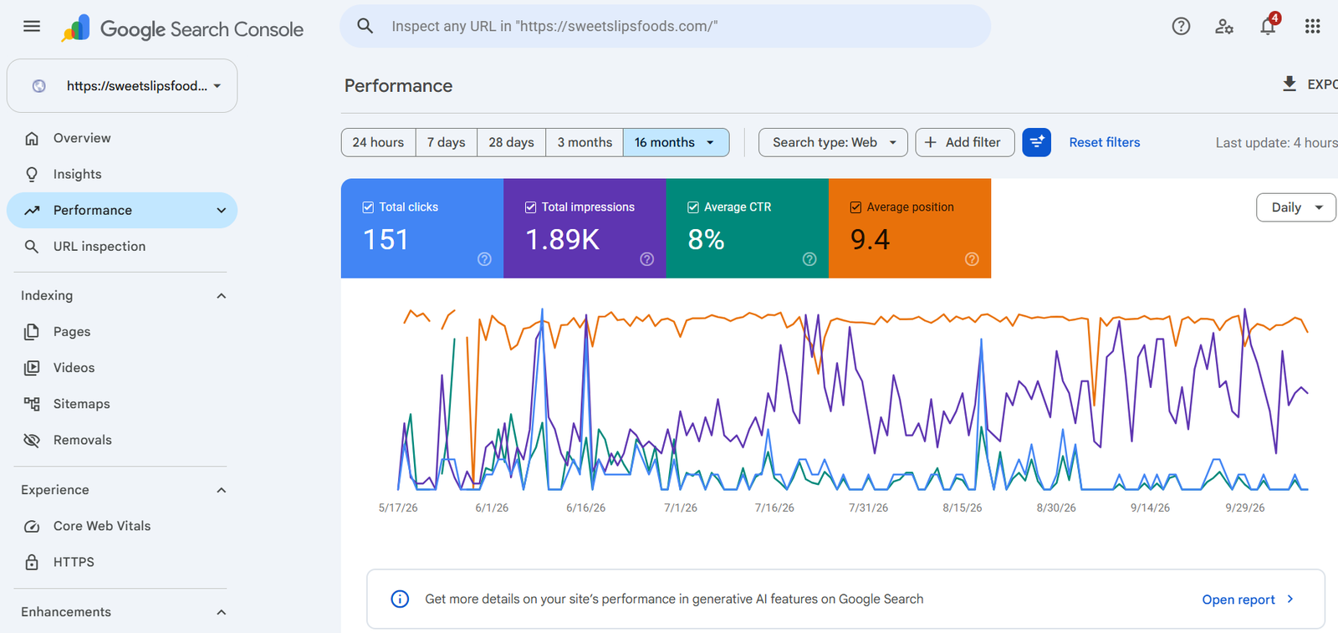
Task: Open the Help question mark icon
Action: (1181, 26)
